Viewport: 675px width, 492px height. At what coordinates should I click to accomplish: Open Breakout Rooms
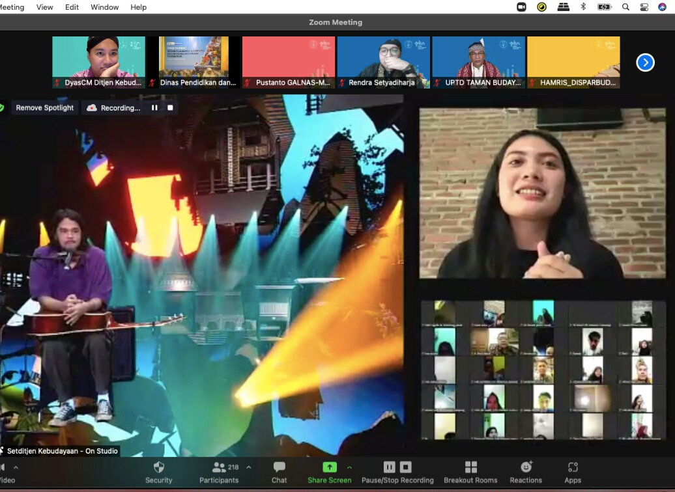tap(470, 467)
